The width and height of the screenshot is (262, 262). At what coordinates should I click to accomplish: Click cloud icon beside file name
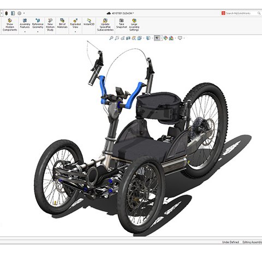pyautogui.click(x=109, y=13)
